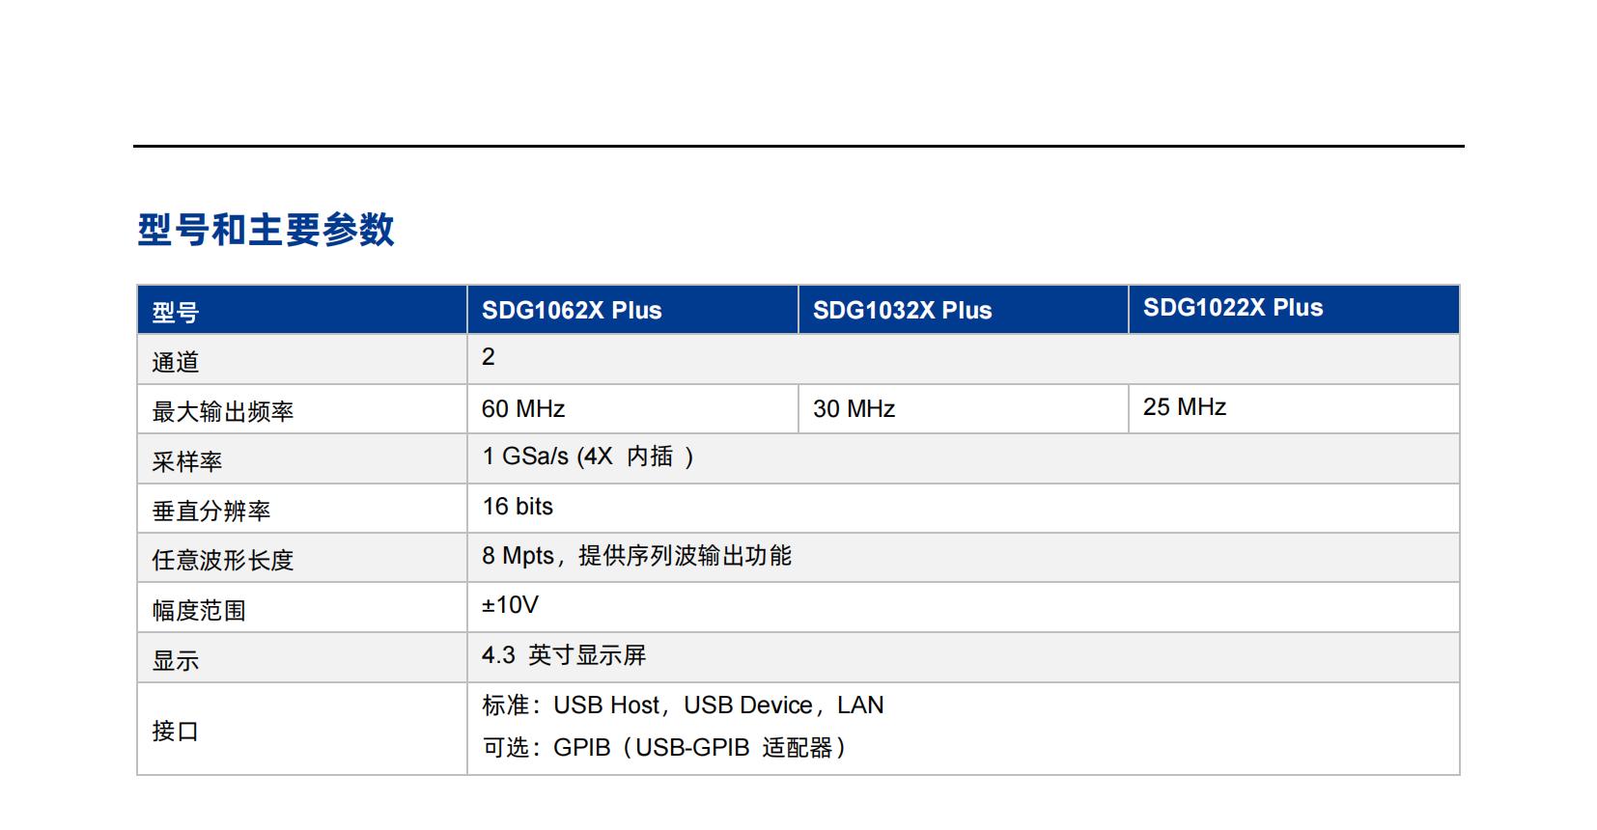The width and height of the screenshot is (1597, 830).
Task: Click the GPIB optional adapter line
Action: click(x=664, y=748)
